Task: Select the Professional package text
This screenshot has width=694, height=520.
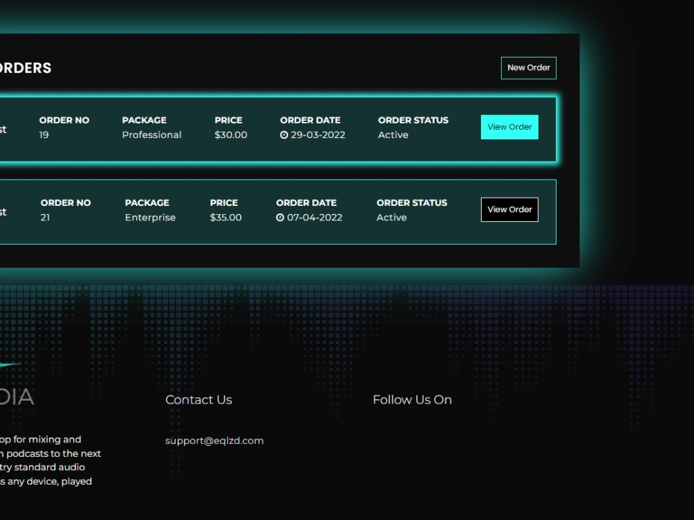Action: click(152, 135)
